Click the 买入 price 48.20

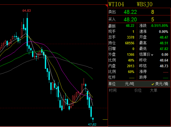point(130,19)
